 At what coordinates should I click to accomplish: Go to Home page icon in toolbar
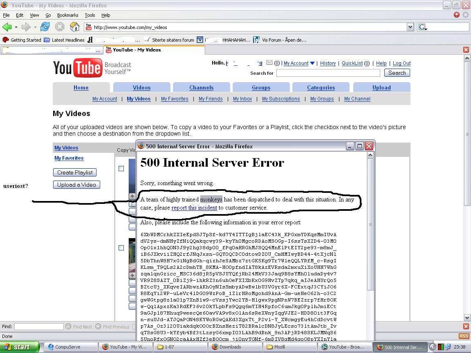[x=74, y=27]
